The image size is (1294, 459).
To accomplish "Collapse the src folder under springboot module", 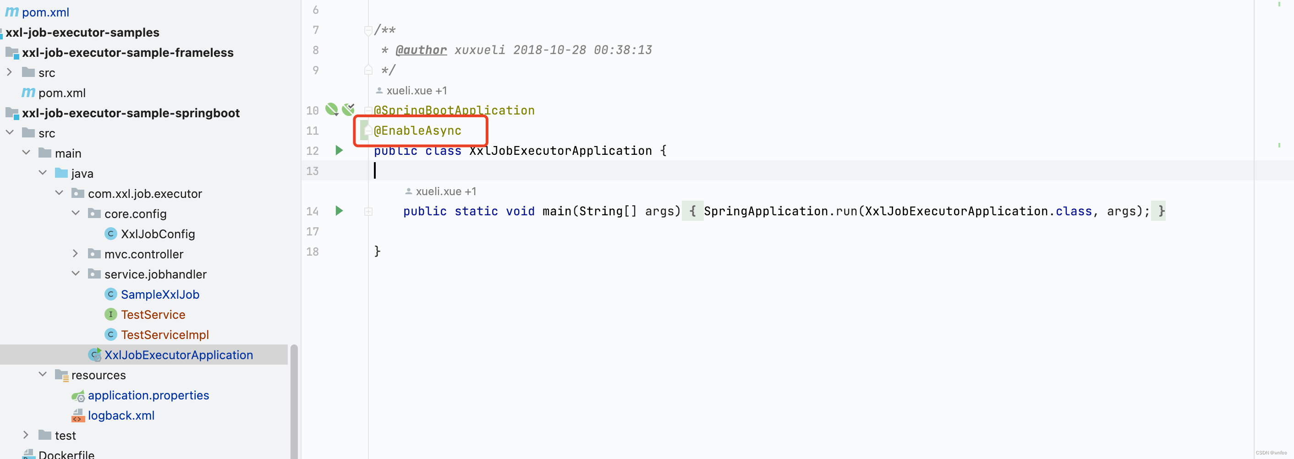I will (9, 132).
